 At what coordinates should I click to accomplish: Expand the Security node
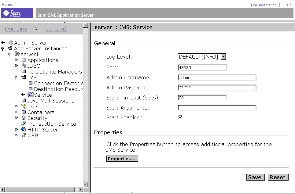[17, 118]
